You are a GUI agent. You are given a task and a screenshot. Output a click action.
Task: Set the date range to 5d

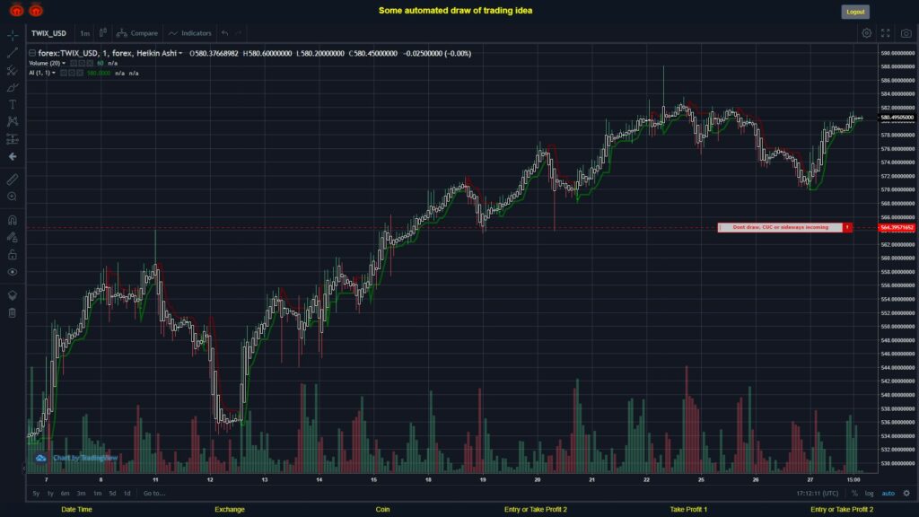click(x=112, y=494)
